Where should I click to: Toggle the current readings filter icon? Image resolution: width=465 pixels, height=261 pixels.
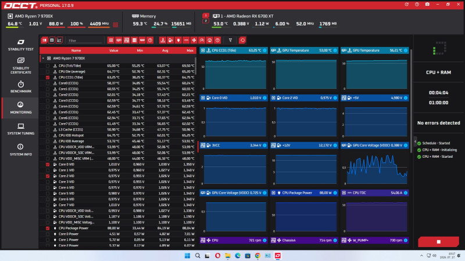coord(186,40)
